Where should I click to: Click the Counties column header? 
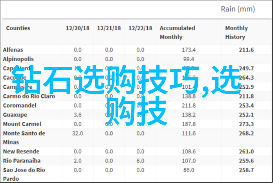[x=18, y=28]
